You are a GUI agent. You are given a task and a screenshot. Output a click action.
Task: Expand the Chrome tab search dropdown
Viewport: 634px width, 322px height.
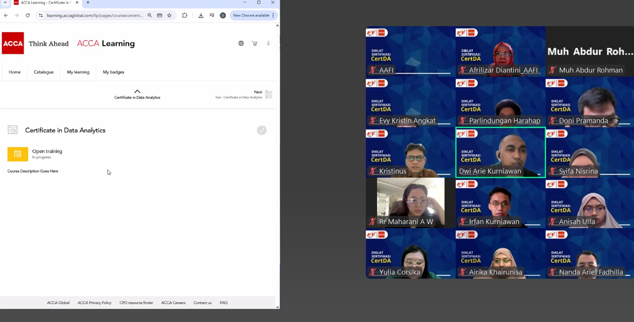coord(6,3)
